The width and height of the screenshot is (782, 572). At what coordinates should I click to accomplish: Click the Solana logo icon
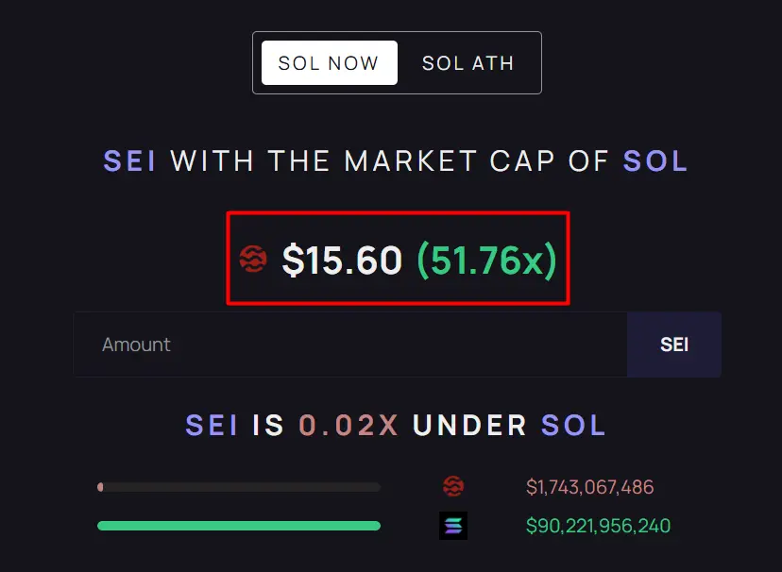pyautogui.click(x=453, y=526)
